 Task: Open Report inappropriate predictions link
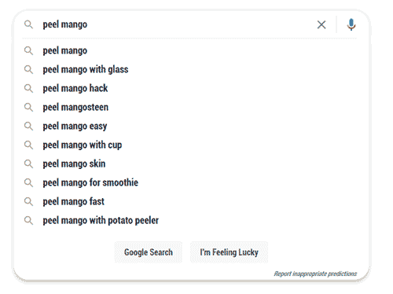coord(315,274)
